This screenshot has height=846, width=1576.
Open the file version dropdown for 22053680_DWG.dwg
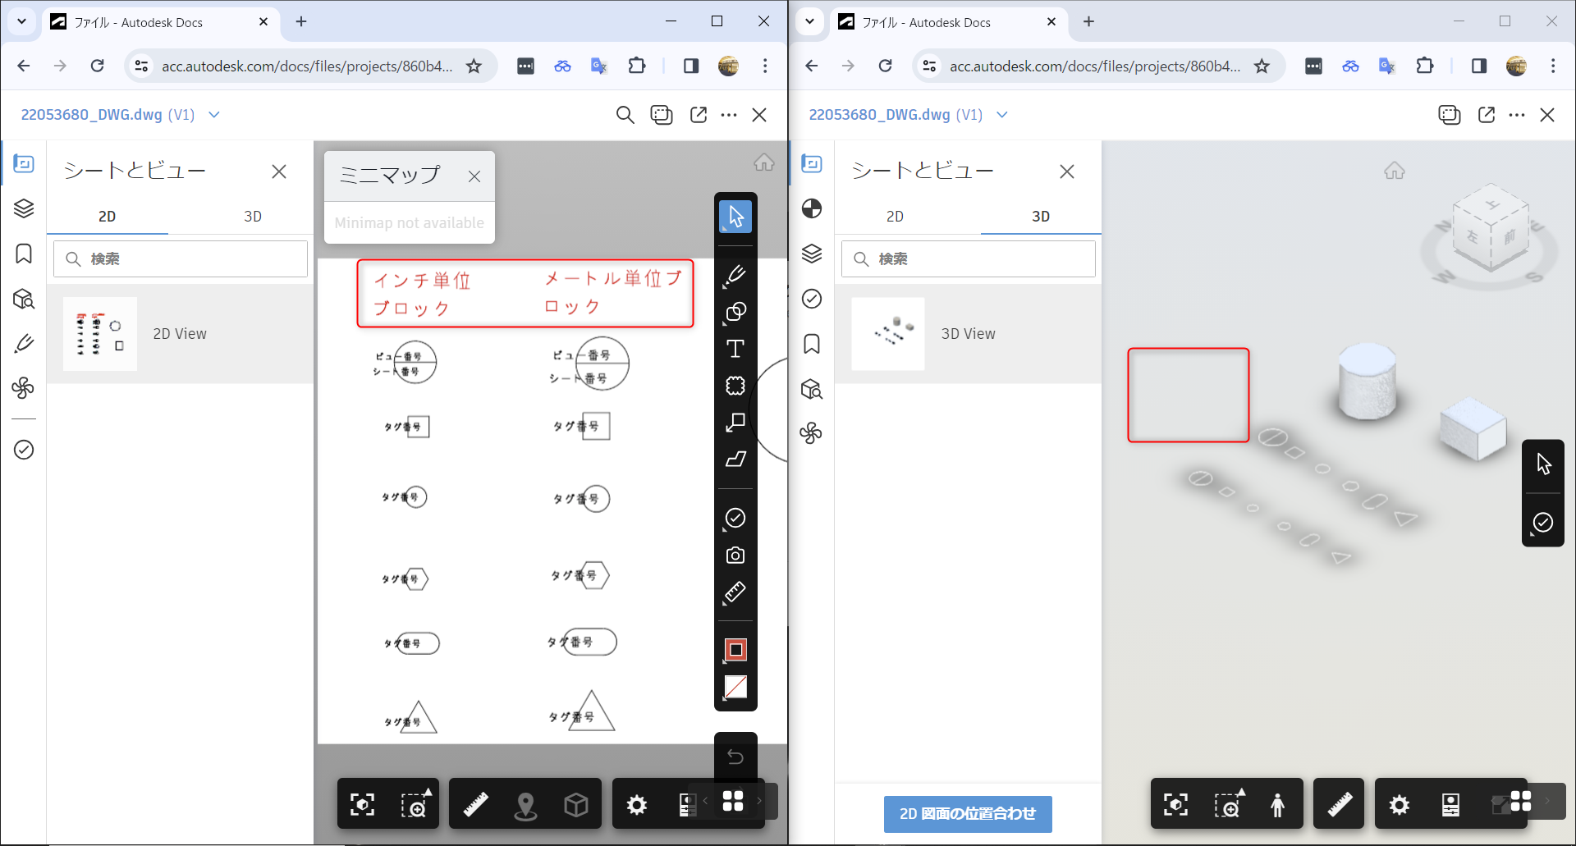click(x=214, y=115)
